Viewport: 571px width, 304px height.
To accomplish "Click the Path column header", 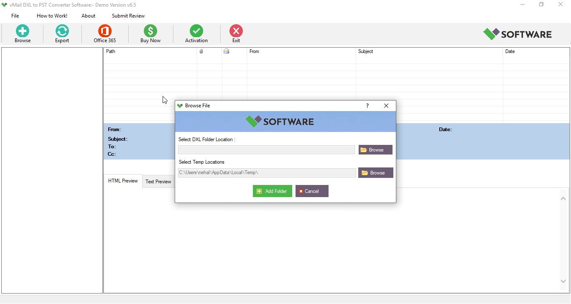I will pos(150,51).
